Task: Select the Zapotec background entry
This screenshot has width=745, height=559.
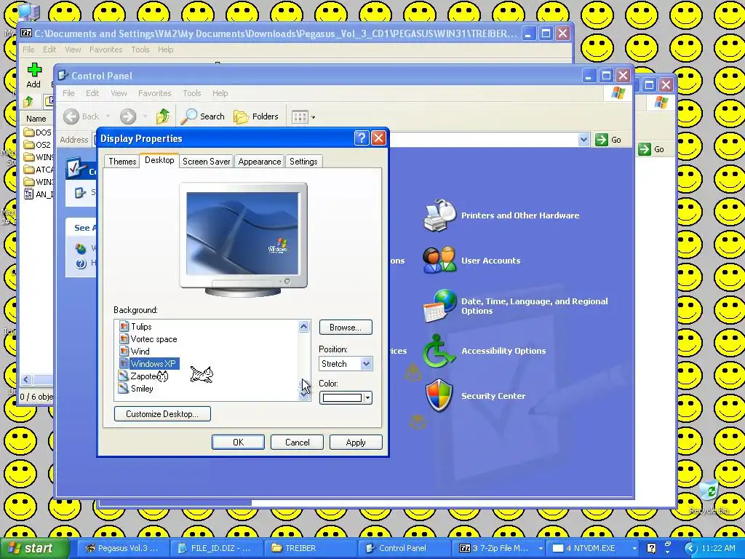Action: (143, 376)
